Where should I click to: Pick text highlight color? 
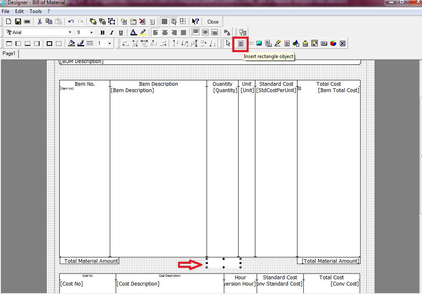point(143,32)
